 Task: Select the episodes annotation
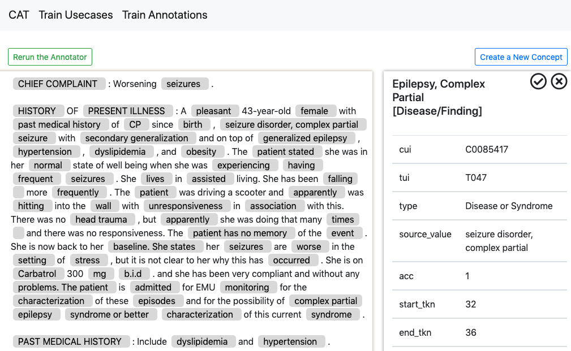pyautogui.click(x=158, y=301)
